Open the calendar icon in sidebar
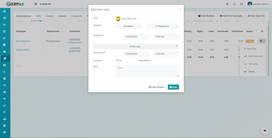272x138 pixels. [x=5, y=31]
